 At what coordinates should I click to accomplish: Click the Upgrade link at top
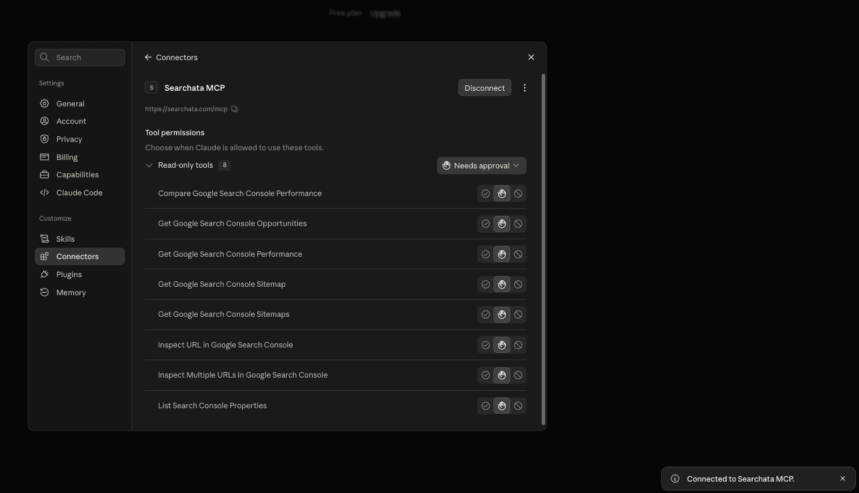pos(385,13)
